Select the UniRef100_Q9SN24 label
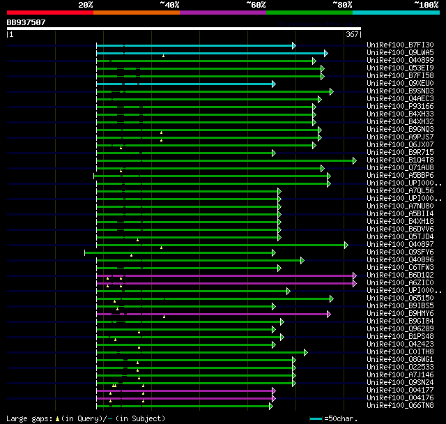Screen dimensions: 446x424 [400, 383]
